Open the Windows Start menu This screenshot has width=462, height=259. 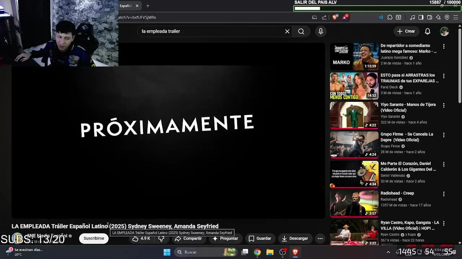coord(167,252)
